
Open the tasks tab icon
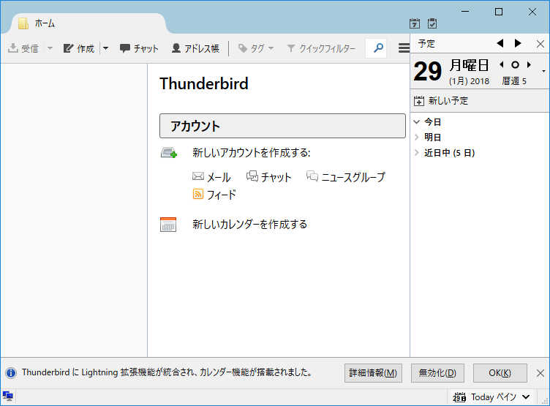pyautogui.click(x=432, y=23)
